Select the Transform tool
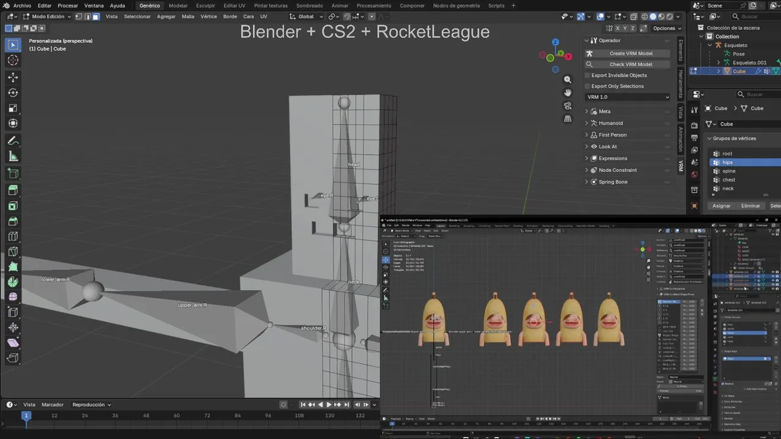 (x=13, y=123)
